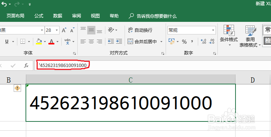
Task: Open the font name dropdown
Action: pos(42,30)
